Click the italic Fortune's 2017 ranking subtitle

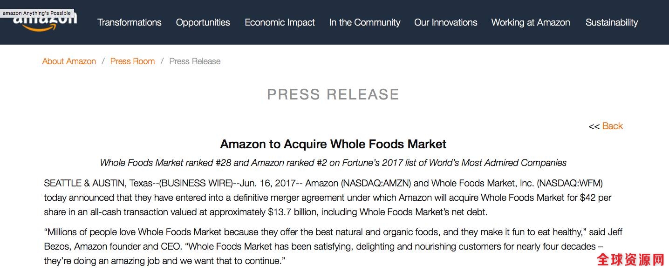pyautogui.click(x=333, y=163)
